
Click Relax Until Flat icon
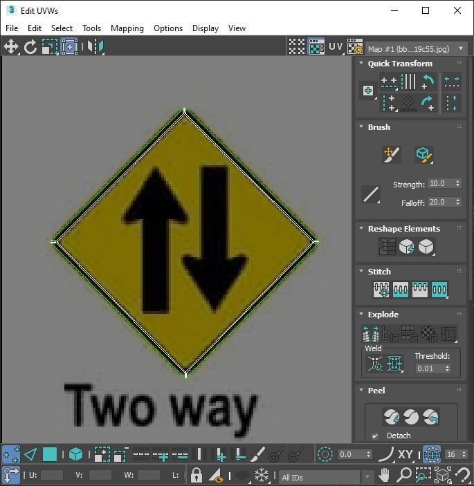point(407,247)
